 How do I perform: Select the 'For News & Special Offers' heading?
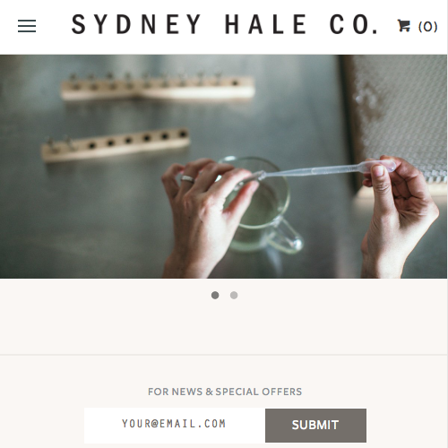225,392
